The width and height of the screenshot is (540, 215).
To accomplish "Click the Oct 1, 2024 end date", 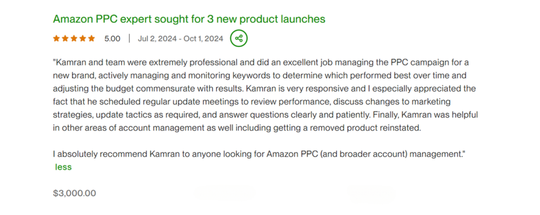I will tap(203, 39).
